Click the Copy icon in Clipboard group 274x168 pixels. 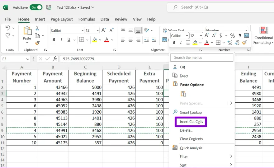point(37,36)
